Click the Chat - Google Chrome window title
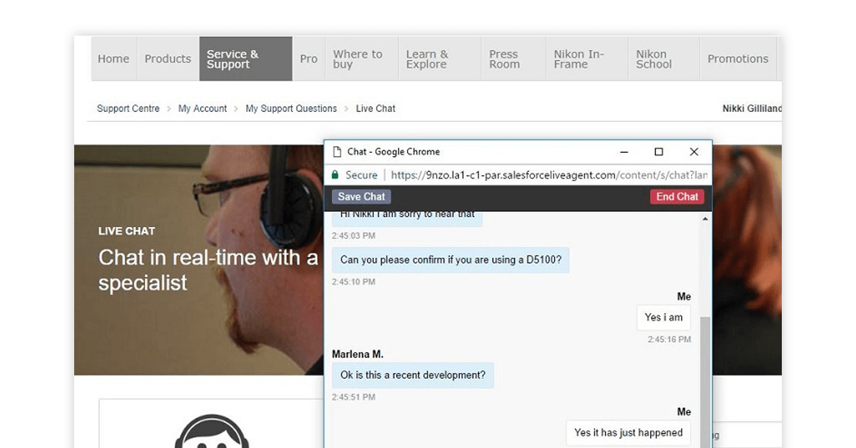The height and width of the screenshot is (448, 856). point(393,152)
